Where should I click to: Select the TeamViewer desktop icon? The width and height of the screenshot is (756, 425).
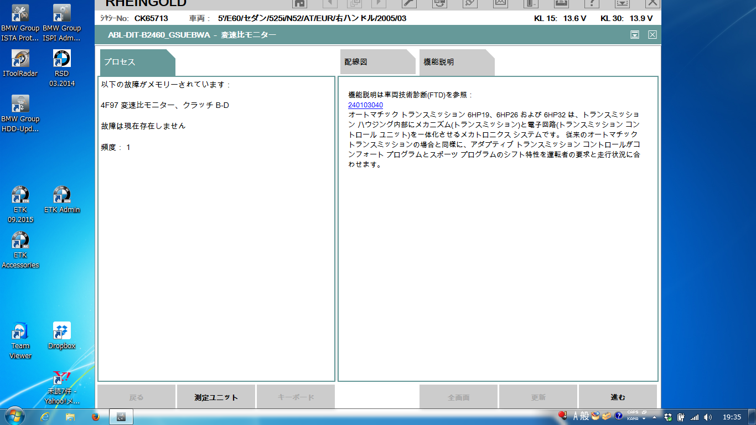(20, 341)
